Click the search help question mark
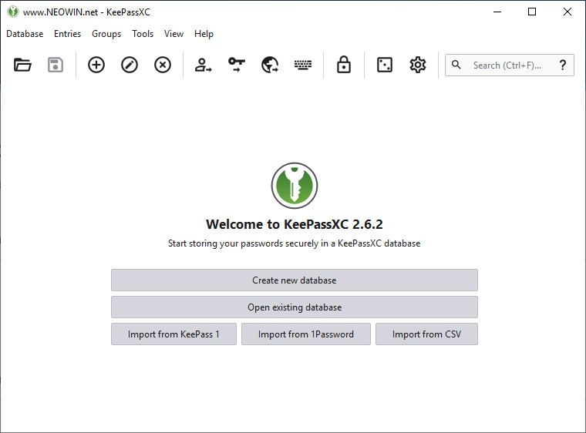 pos(562,65)
